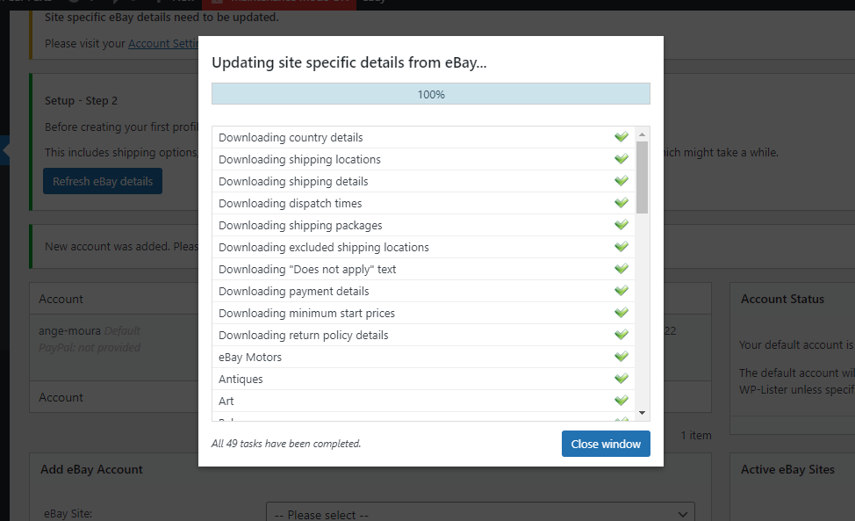Click checkmark next to Downloading shipping locations
Viewport: 855px width, 521px height.
[621, 159]
